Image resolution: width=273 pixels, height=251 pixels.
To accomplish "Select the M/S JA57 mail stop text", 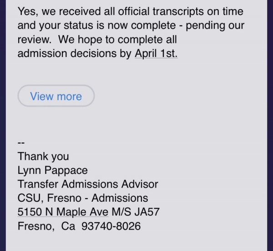I will tap(136, 212).
